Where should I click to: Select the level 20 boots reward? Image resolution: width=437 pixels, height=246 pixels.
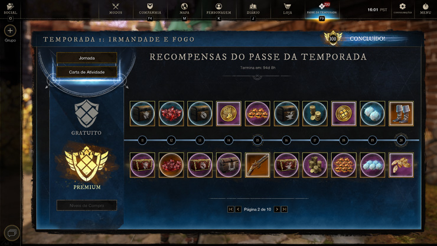(x=401, y=114)
